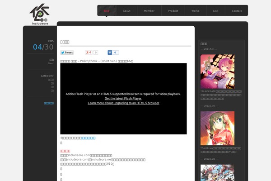
Task: Open the Contact navigation tab
Action: pos(237,11)
